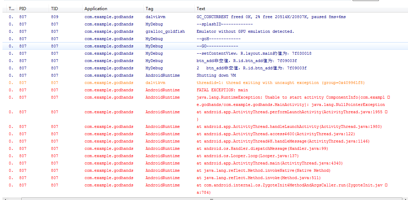
Task: Click the Tag column header
Action: 149,9
